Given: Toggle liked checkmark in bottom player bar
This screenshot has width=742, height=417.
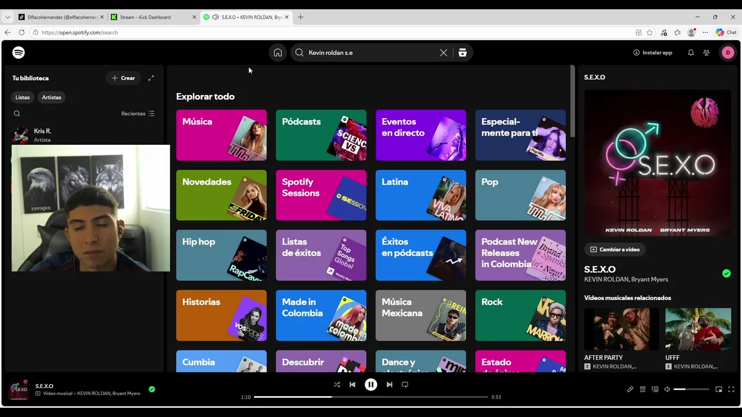Looking at the screenshot, I should [x=152, y=390].
